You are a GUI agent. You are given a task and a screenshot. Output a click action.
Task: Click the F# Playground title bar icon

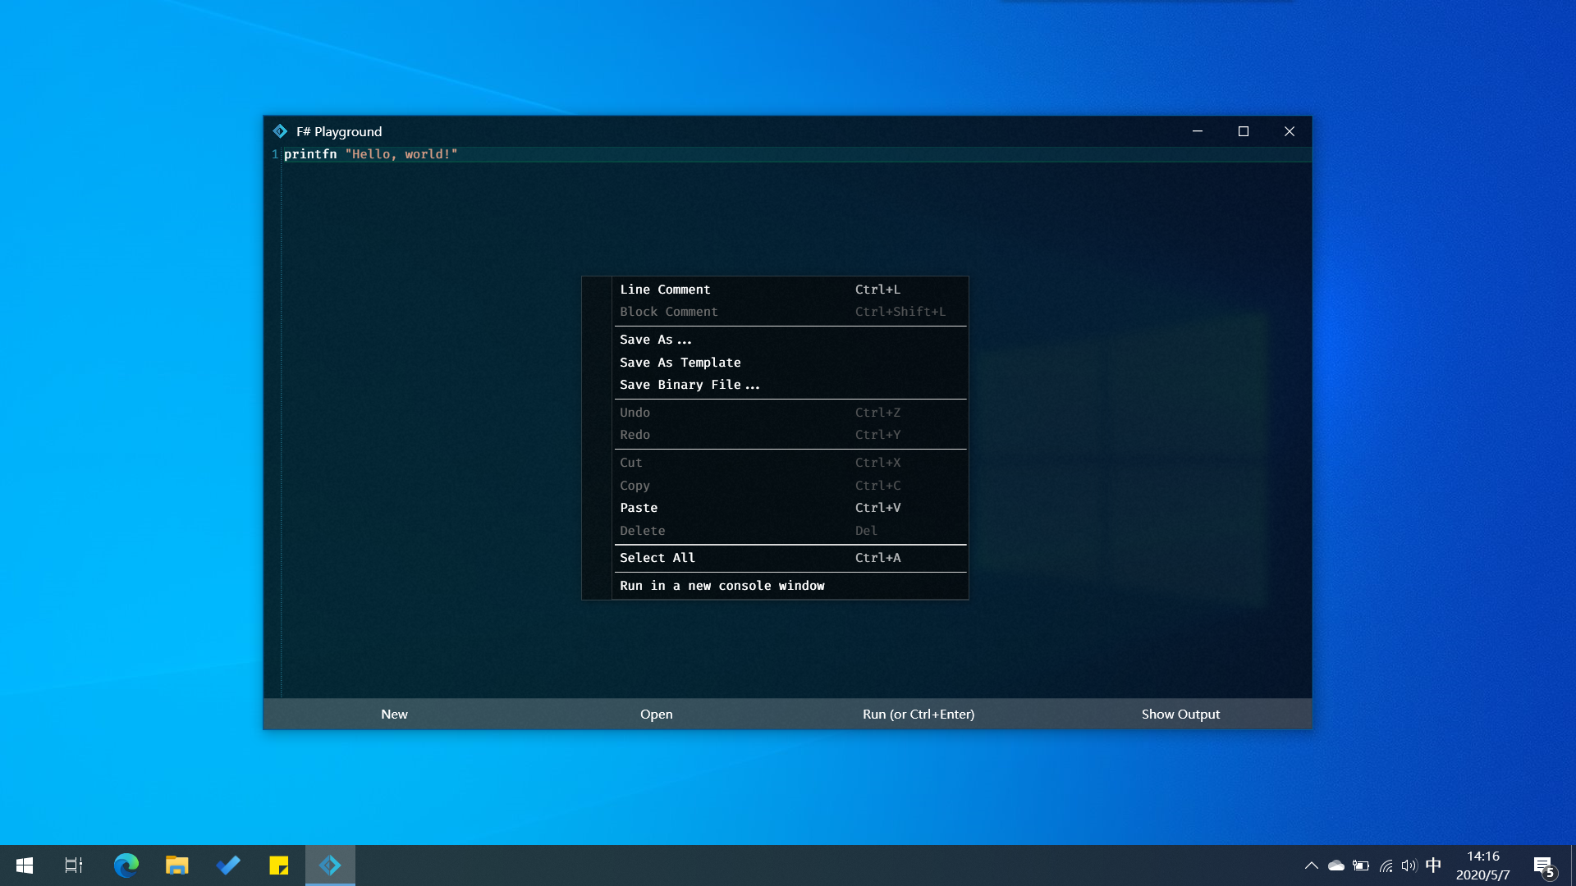280,131
